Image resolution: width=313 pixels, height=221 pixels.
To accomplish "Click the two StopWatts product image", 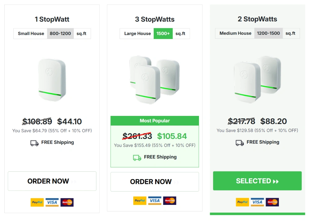I will (x=257, y=79).
